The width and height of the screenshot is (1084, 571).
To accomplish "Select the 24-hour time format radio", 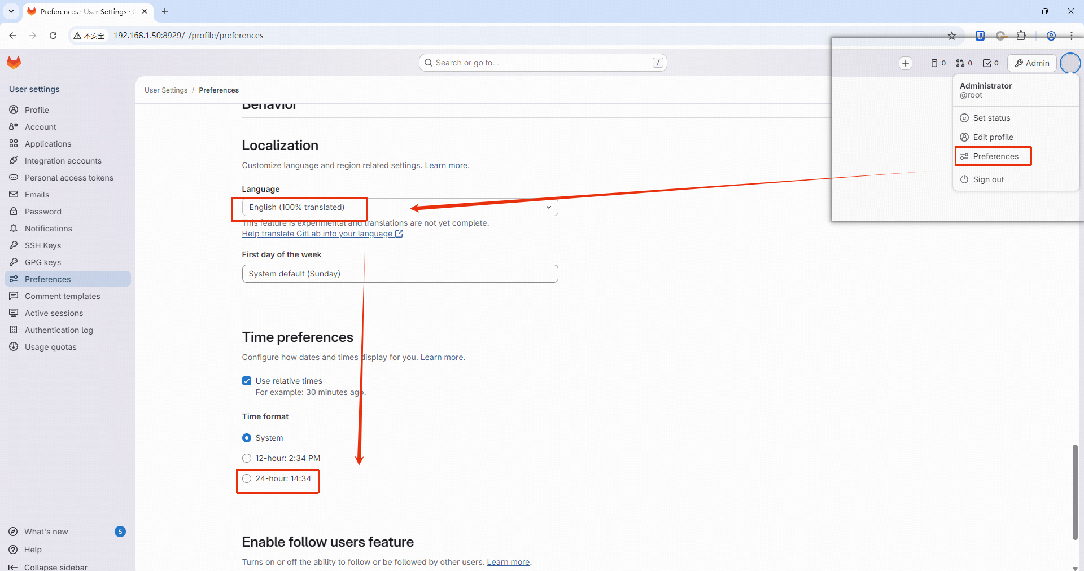I will pyautogui.click(x=247, y=478).
